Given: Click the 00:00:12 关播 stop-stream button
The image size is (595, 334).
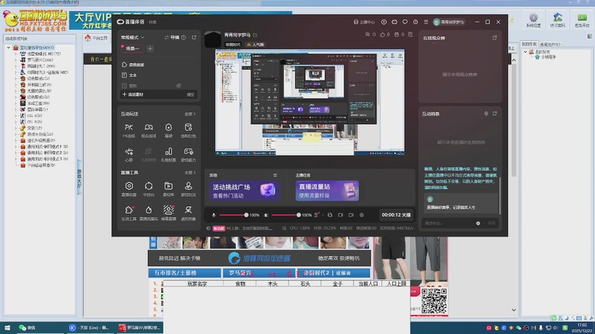Looking at the screenshot, I should (396, 215).
